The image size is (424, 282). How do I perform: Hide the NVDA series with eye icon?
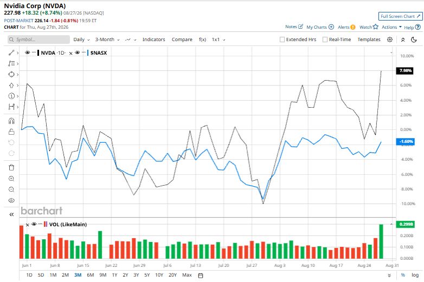tap(27, 53)
